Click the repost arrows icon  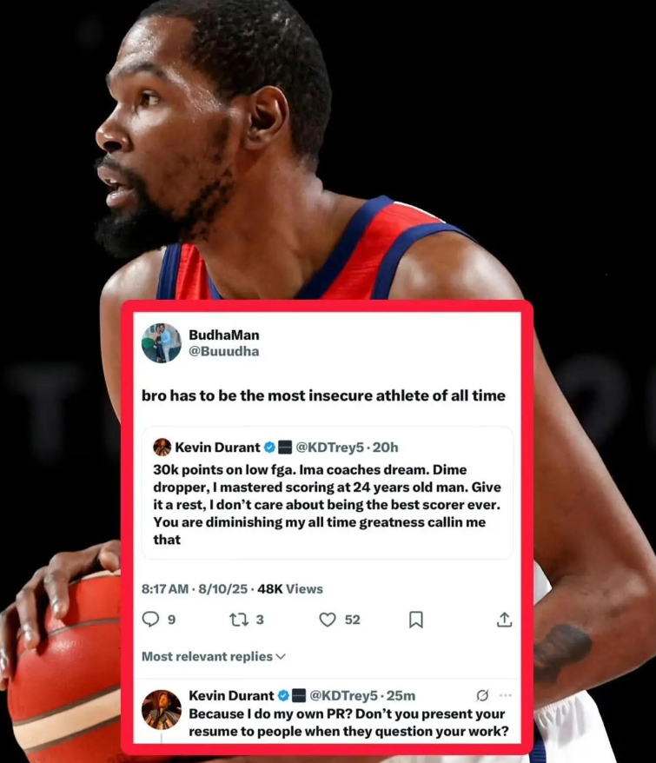239,620
